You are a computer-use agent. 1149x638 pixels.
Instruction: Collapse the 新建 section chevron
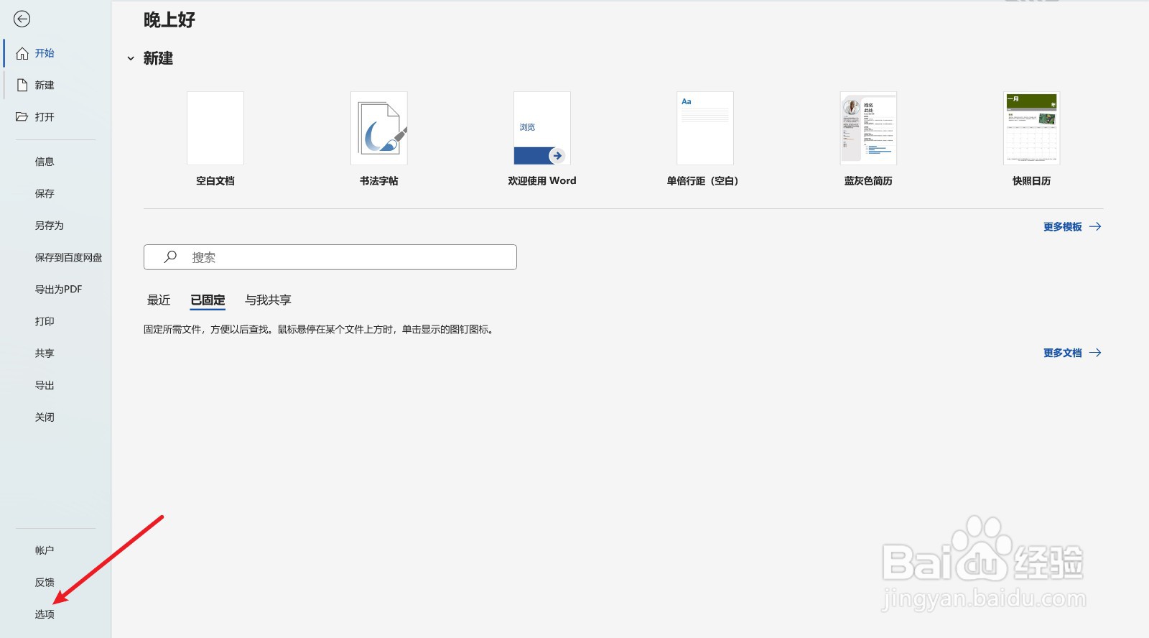[x=131, y=58]
